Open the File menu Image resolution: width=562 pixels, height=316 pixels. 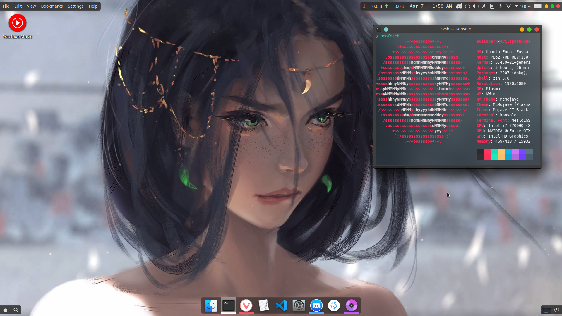pyautogui.click(x=6, y=6)
